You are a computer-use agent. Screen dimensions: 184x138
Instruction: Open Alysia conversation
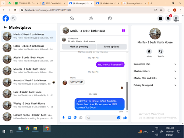(x=29, y=59)
